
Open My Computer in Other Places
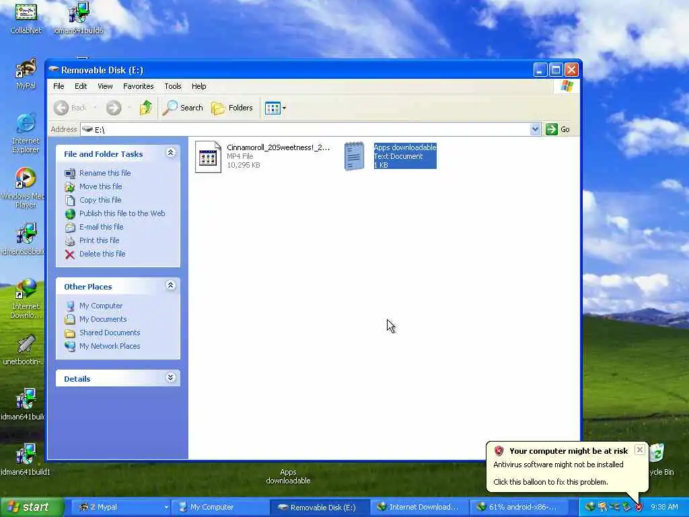pos(101,306)
